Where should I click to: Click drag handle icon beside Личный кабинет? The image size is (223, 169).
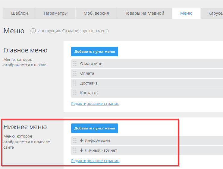point(75,150)
